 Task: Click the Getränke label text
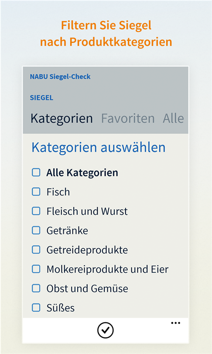pos(67,230)
